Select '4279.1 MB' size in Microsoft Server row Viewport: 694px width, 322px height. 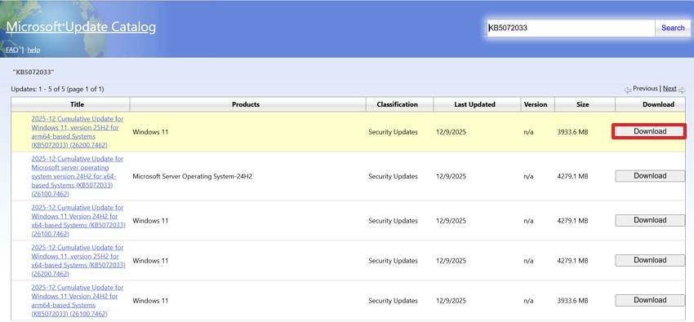click(x=572, y=176)
